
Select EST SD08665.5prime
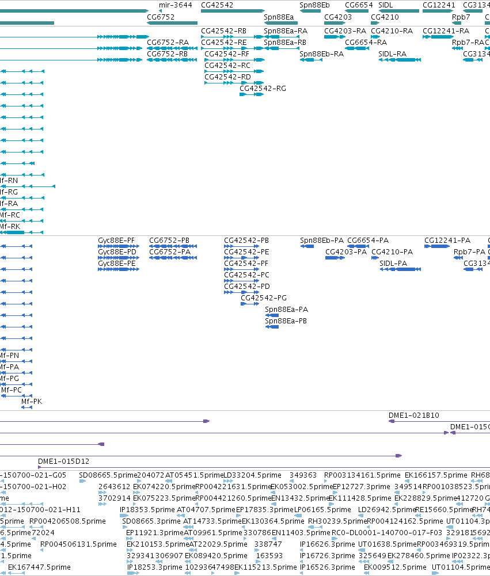tap(83, 481)
